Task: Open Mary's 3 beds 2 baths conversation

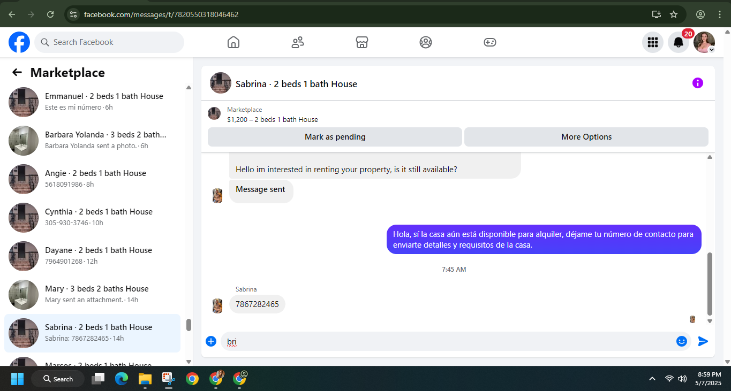Action: tap(92, 294)
